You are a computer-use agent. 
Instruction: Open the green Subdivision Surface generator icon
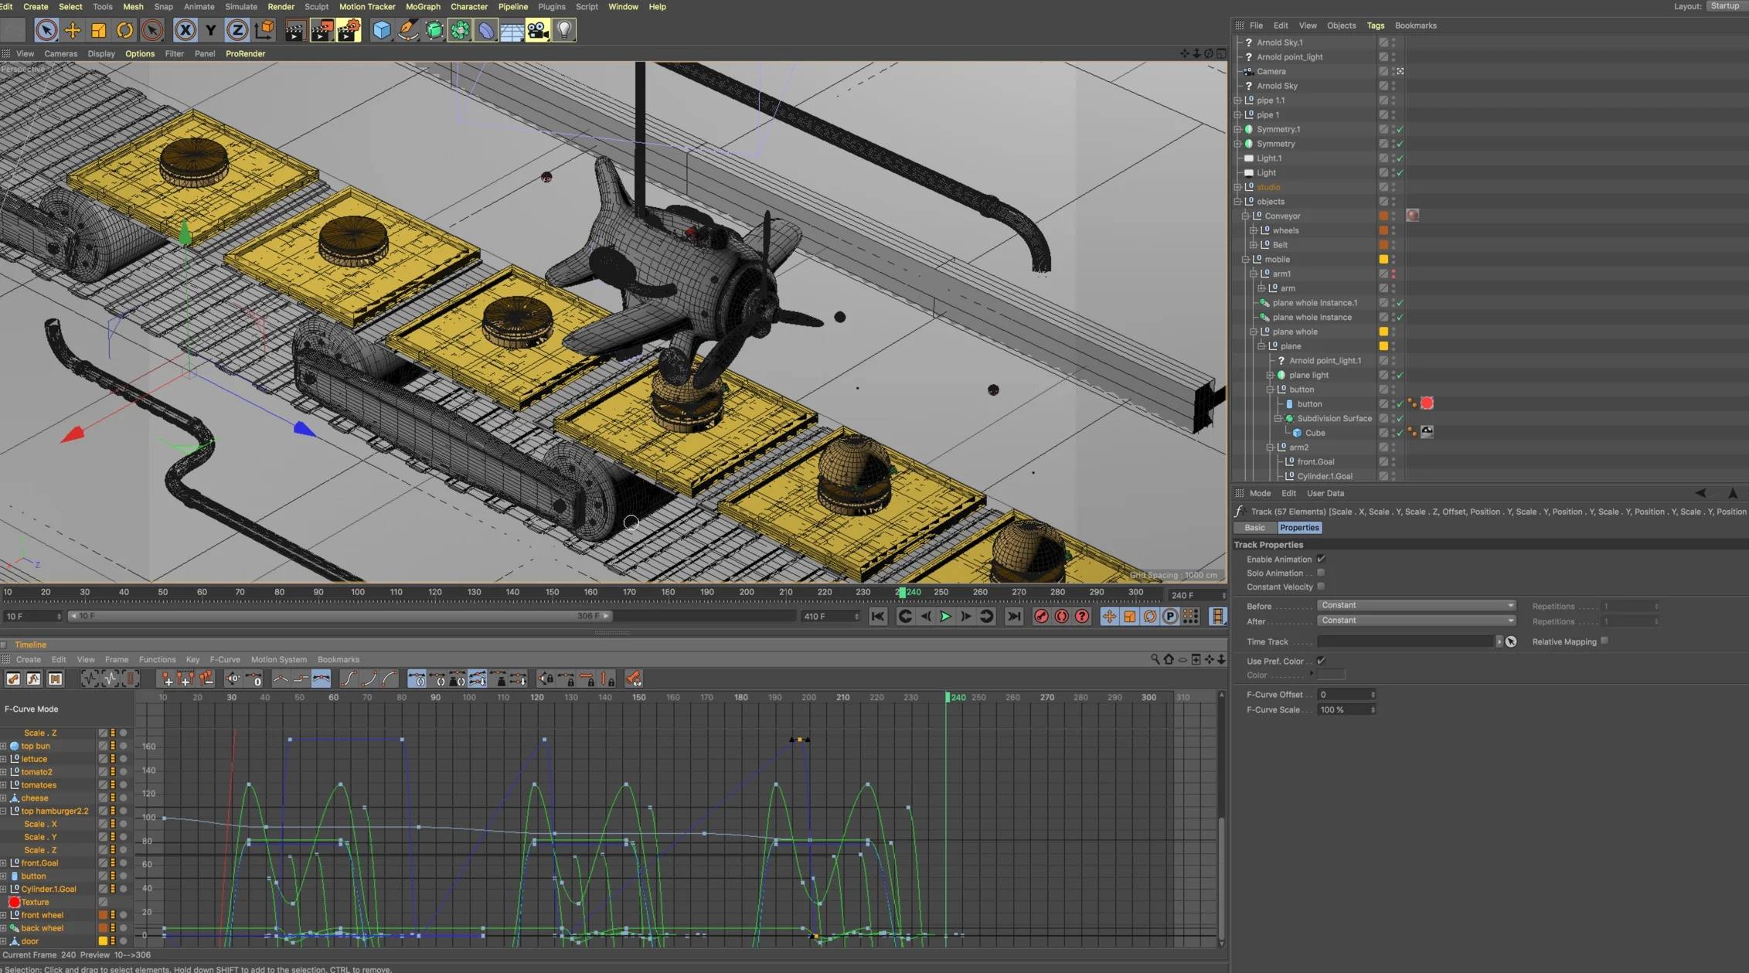[x=434, y=30]
